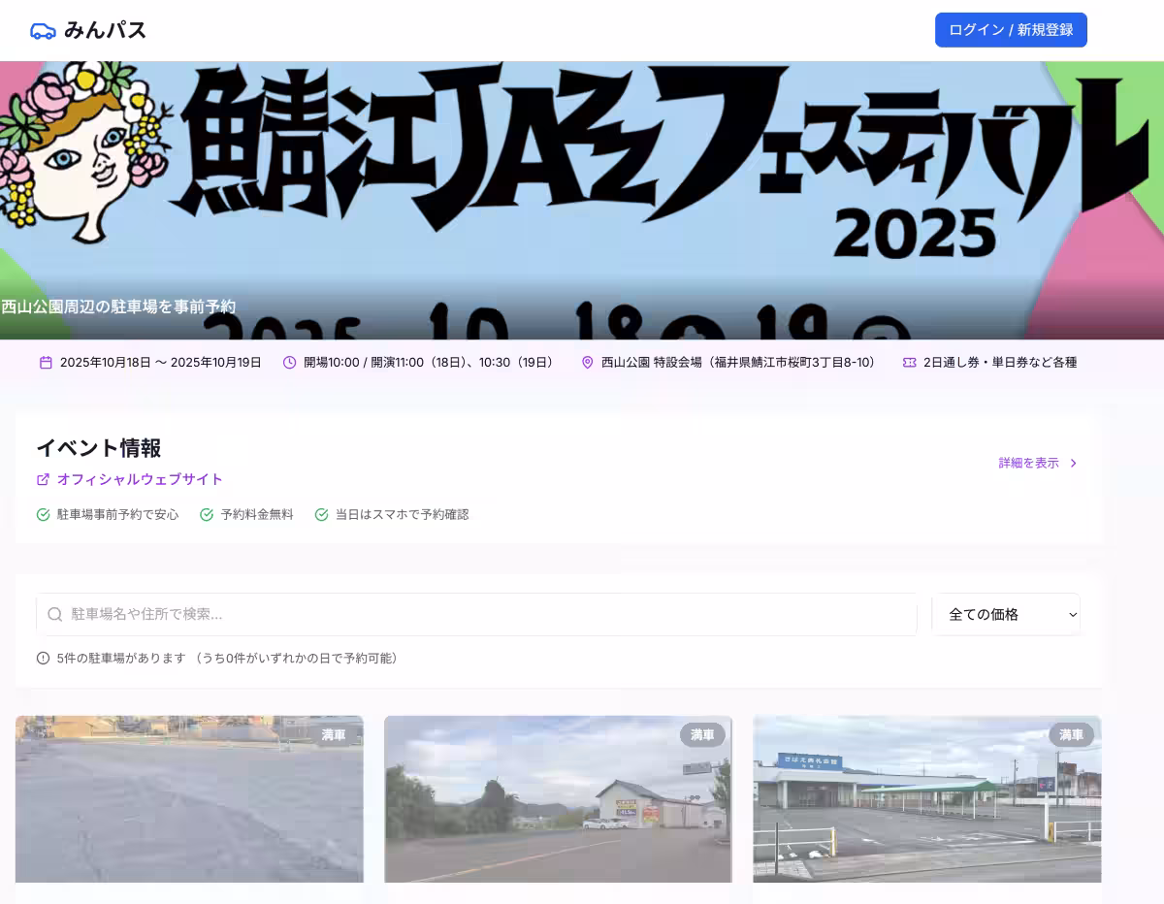Screen dimensions: 1164x904
Task: Click the みんパス site name text
Action: point(105,31)
